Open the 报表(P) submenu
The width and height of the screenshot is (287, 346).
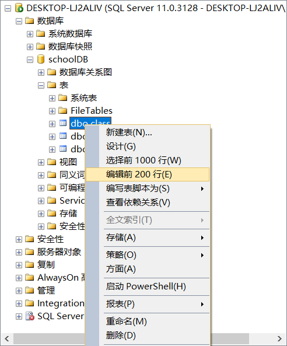pyautogui.click(x=148, y=305)
